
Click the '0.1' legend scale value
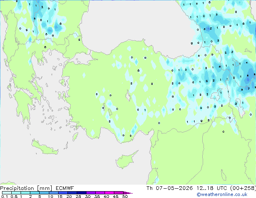(x=4, y=196)
